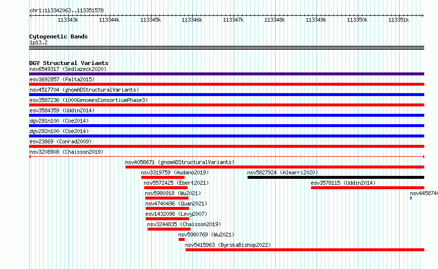Click the 113347k ruler label
This screenshot has width=438, height=269.
point(233,20)
